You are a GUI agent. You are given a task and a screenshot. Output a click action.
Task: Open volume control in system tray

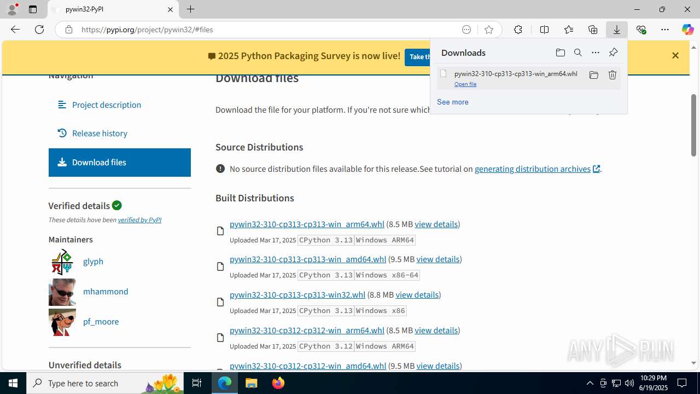pyautogui.click(x=629, y=383)
